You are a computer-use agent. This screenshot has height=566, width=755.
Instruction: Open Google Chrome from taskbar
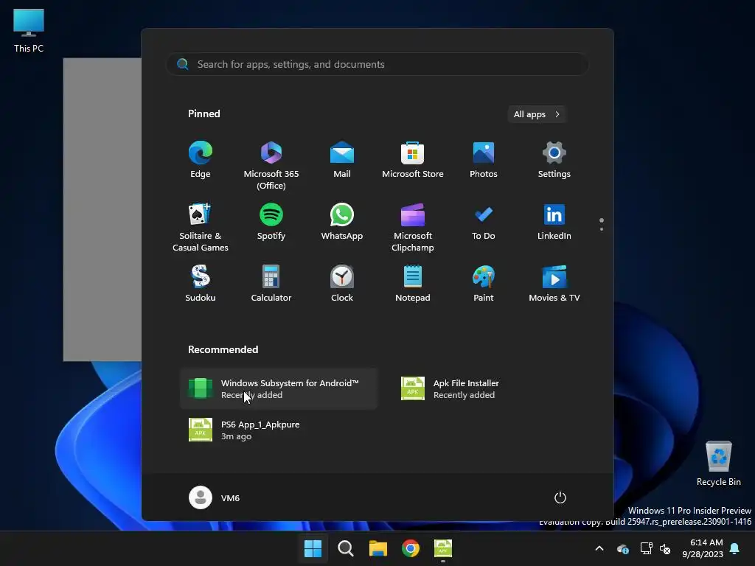coord(411,548)
